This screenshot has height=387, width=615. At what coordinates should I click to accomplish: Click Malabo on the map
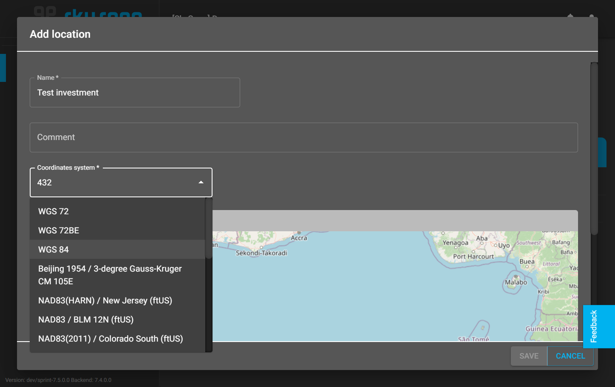pos(516,283)
